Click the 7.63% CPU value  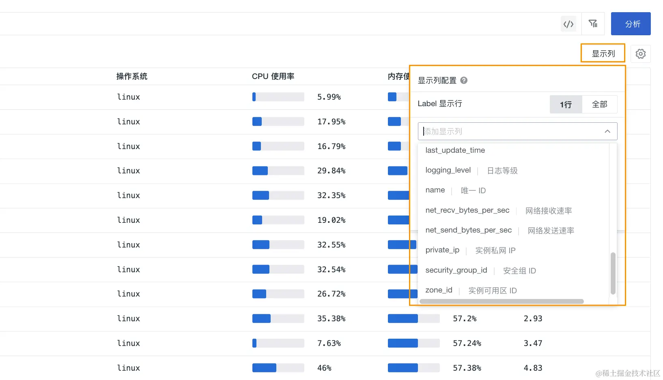(x=329, y=343)
